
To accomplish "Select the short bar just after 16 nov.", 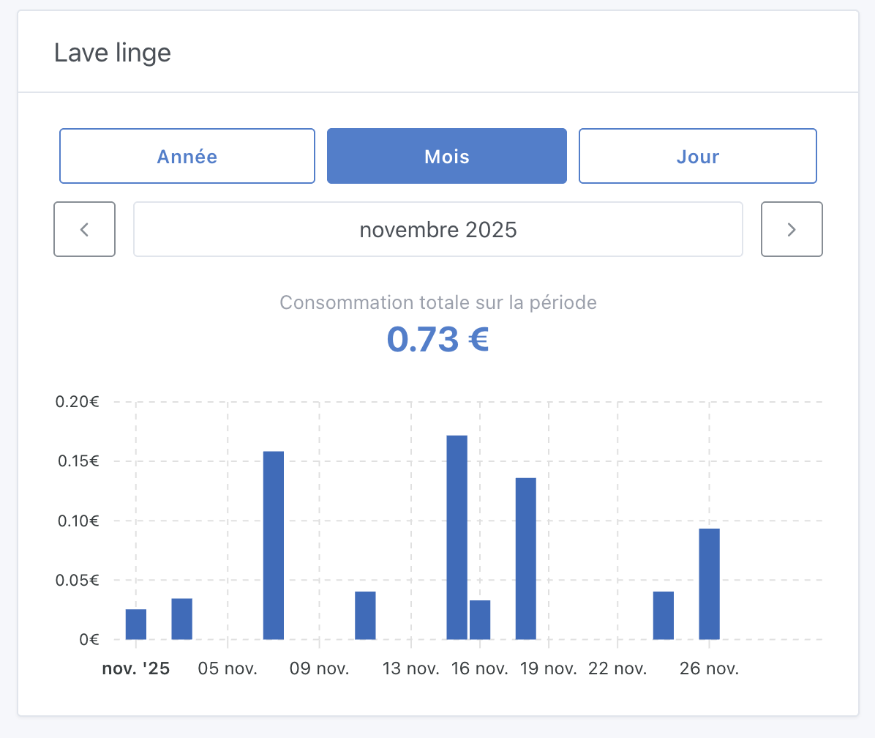I will (478, 619).
